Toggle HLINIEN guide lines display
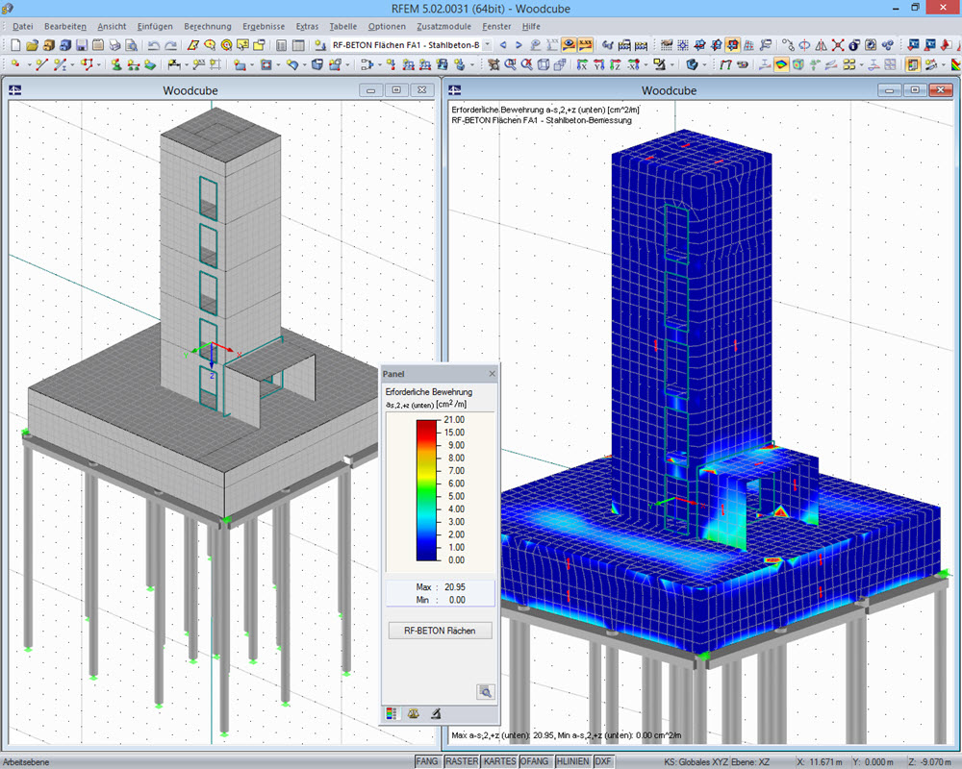 [571, 761]
